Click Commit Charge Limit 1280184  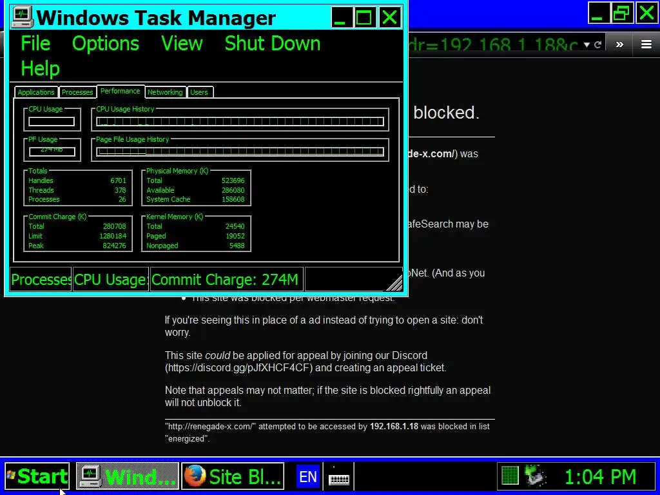click(113, 236)
